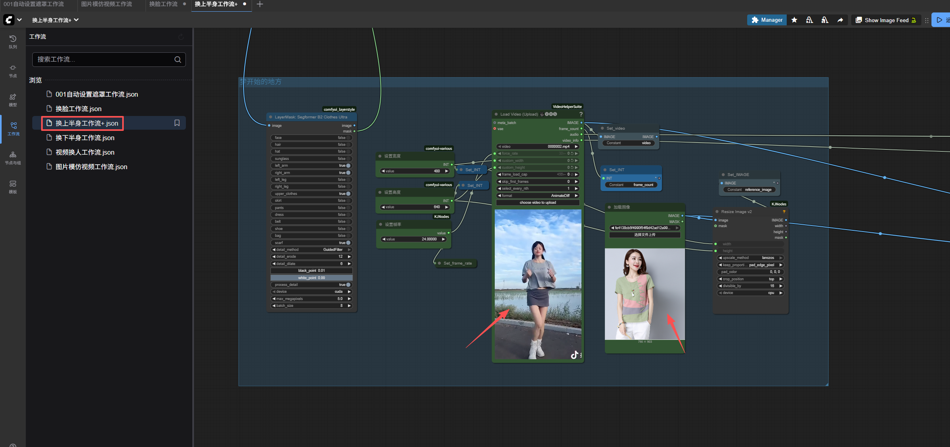
Task: Open the 模板 panel in the sidebar
Action: [12, 186]
